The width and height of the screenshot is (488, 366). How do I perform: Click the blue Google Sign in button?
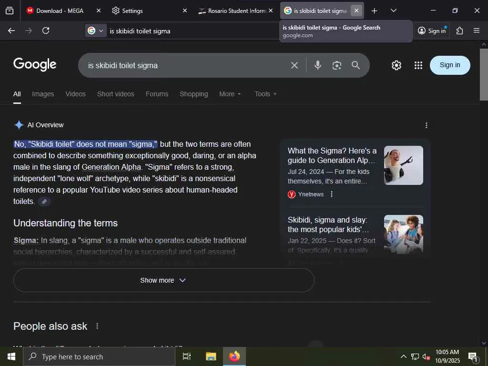pyautogui.click(x=450, y=65)
